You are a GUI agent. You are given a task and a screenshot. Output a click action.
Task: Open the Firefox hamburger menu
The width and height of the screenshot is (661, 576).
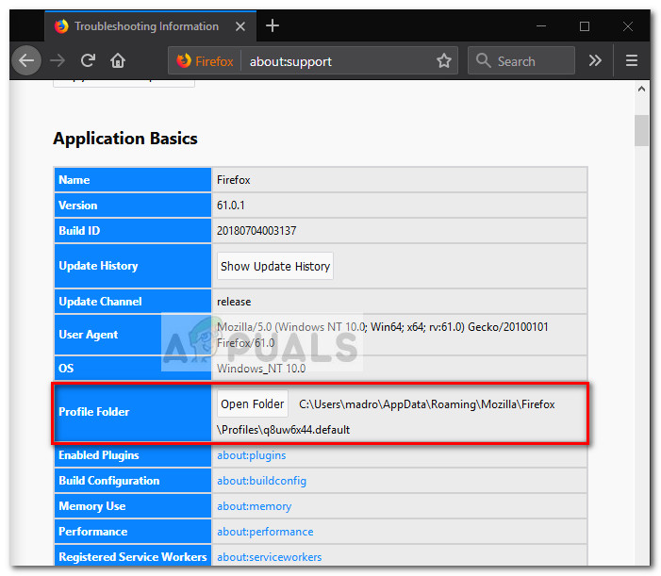click(x=631, y=60)
